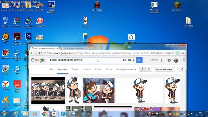Launch Vegas Pro 11.0 desktop icon

pos(28,23)
